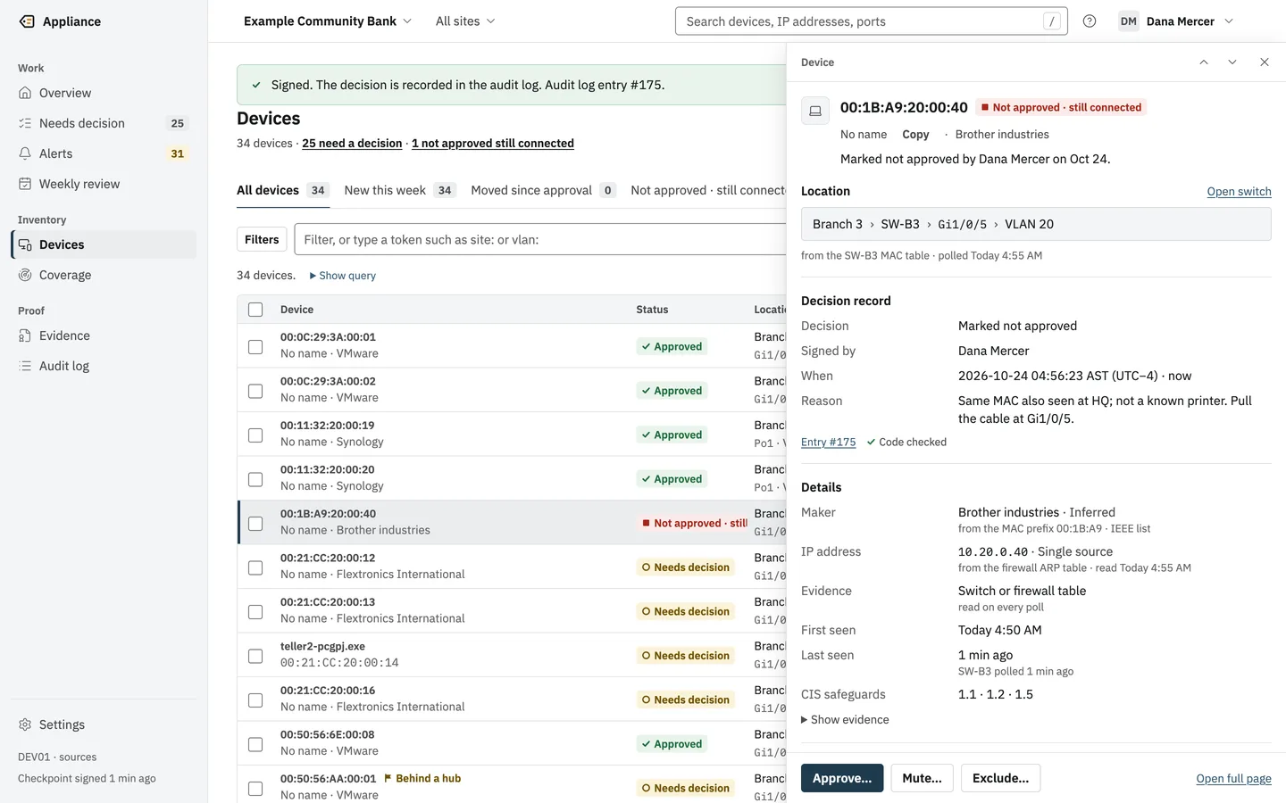Open Coverage from the sidebar

(x=103, y=275)
